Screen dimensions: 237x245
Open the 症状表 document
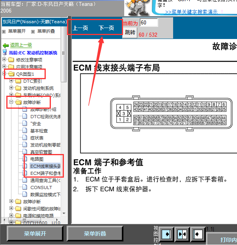tap(37, 138)
